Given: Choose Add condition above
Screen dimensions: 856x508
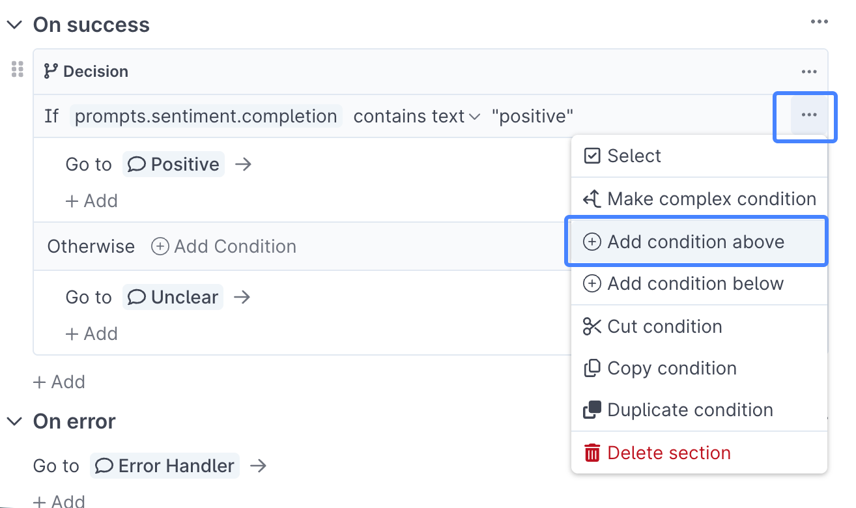Looking at the screenshot, I should pyautogui.click(x=696, y=242).
